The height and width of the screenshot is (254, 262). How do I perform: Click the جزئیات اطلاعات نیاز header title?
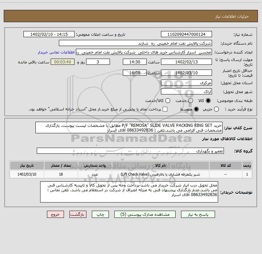pos(232,16)
